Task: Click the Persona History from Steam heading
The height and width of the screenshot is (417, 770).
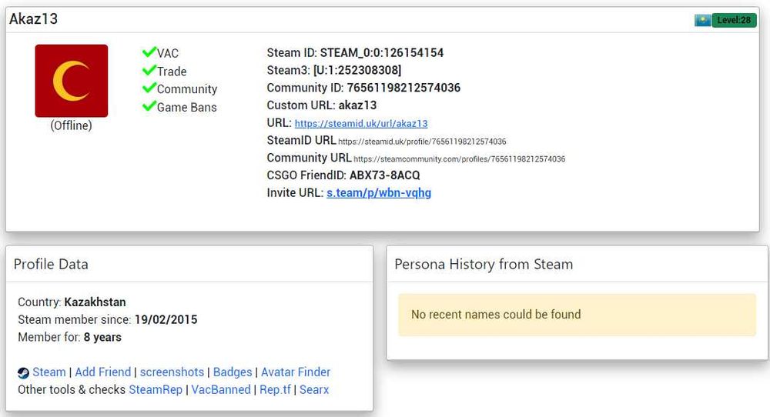Action: (484, 264)
